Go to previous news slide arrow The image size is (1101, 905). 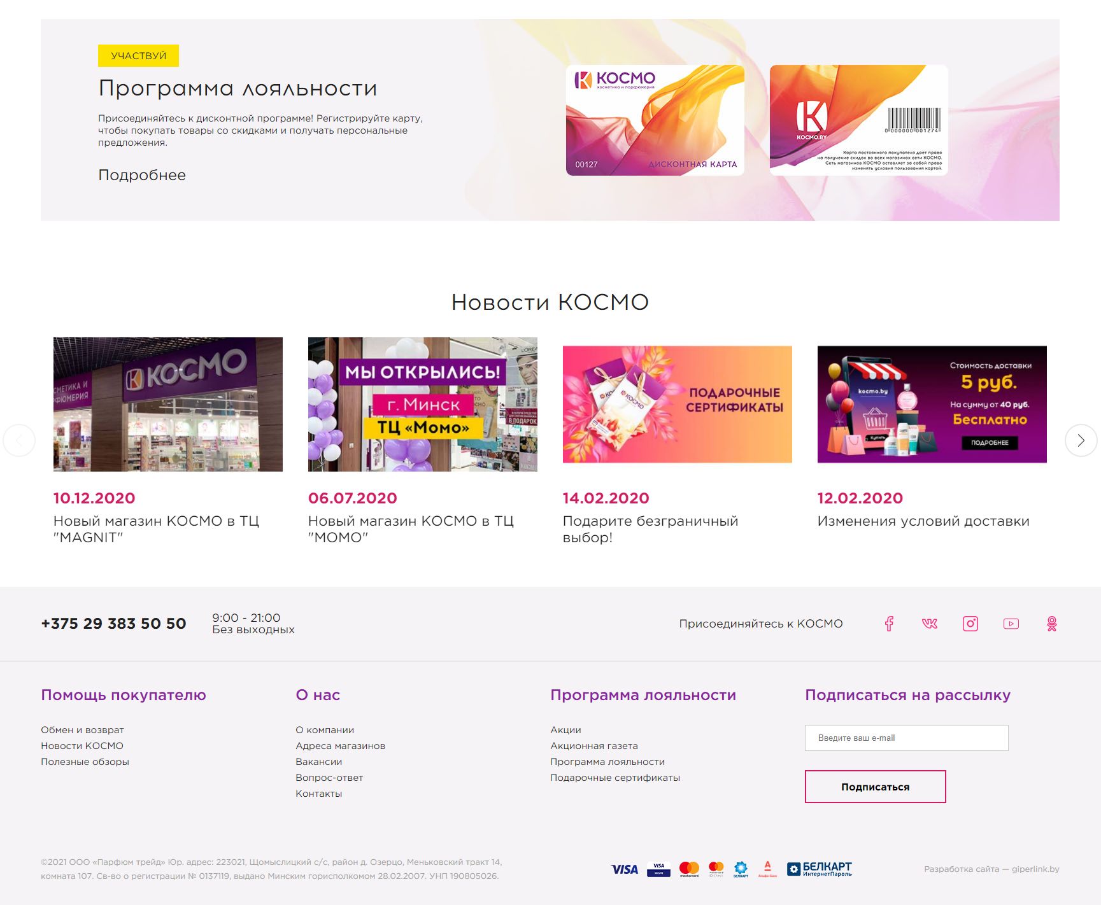point(19,440)
